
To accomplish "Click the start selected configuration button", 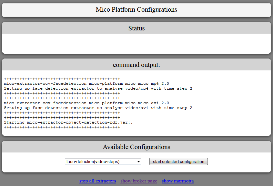I will click(178, 161).
